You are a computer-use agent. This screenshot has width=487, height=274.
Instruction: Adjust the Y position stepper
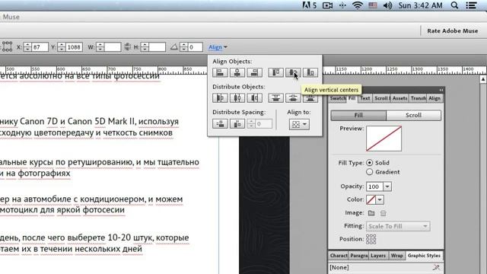[62, 47]
